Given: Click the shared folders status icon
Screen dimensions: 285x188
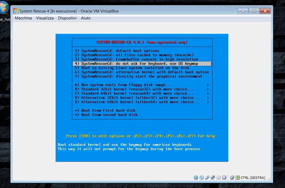Looking at the screenshot, I should click(x=218, y=178).
